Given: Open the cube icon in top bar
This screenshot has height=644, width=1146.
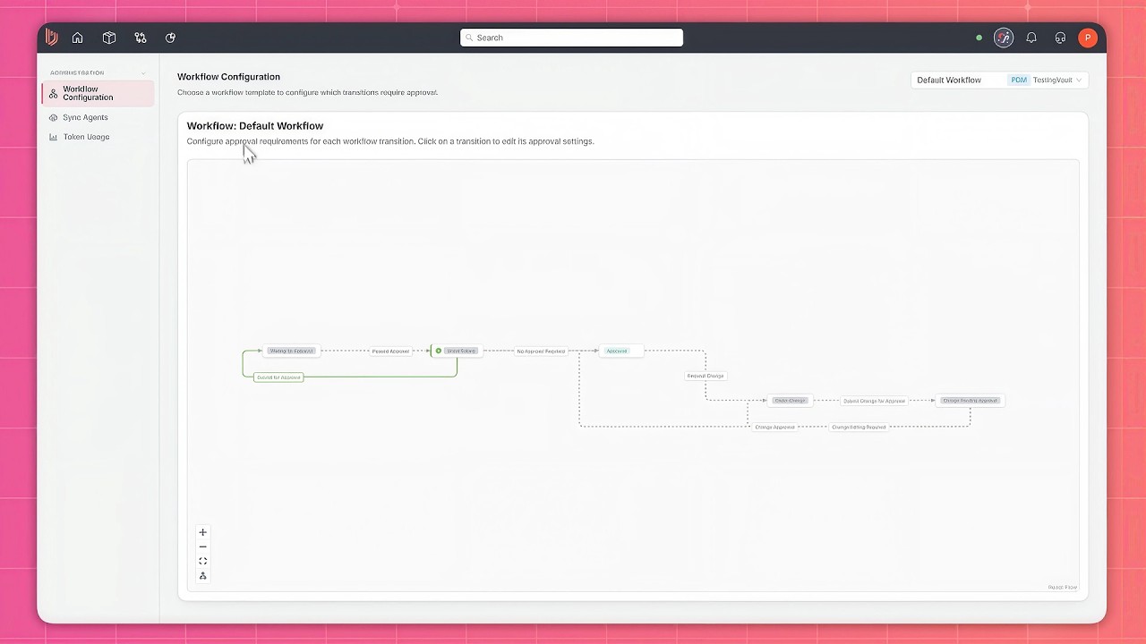Looking at the screenshot, I should coord(109,38).
